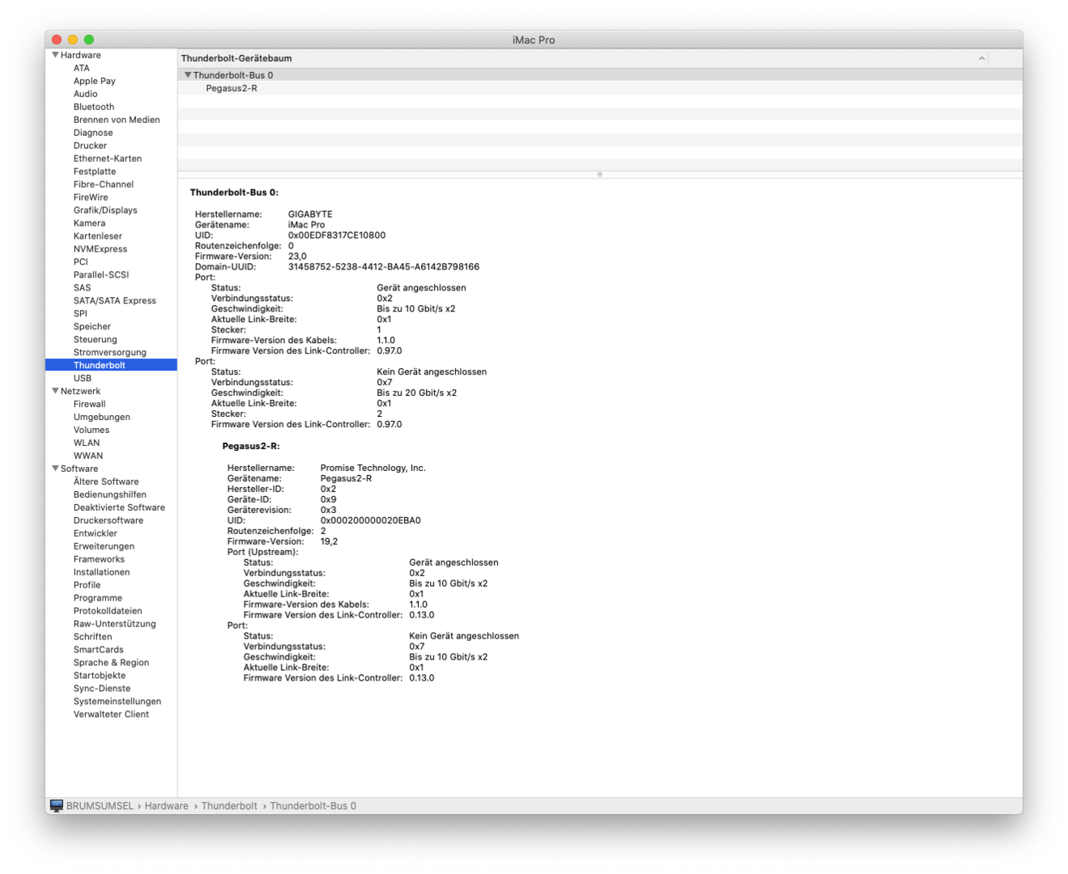Select Installationen entry
This screenshot has width=1068, height=874.
(102, 572)
